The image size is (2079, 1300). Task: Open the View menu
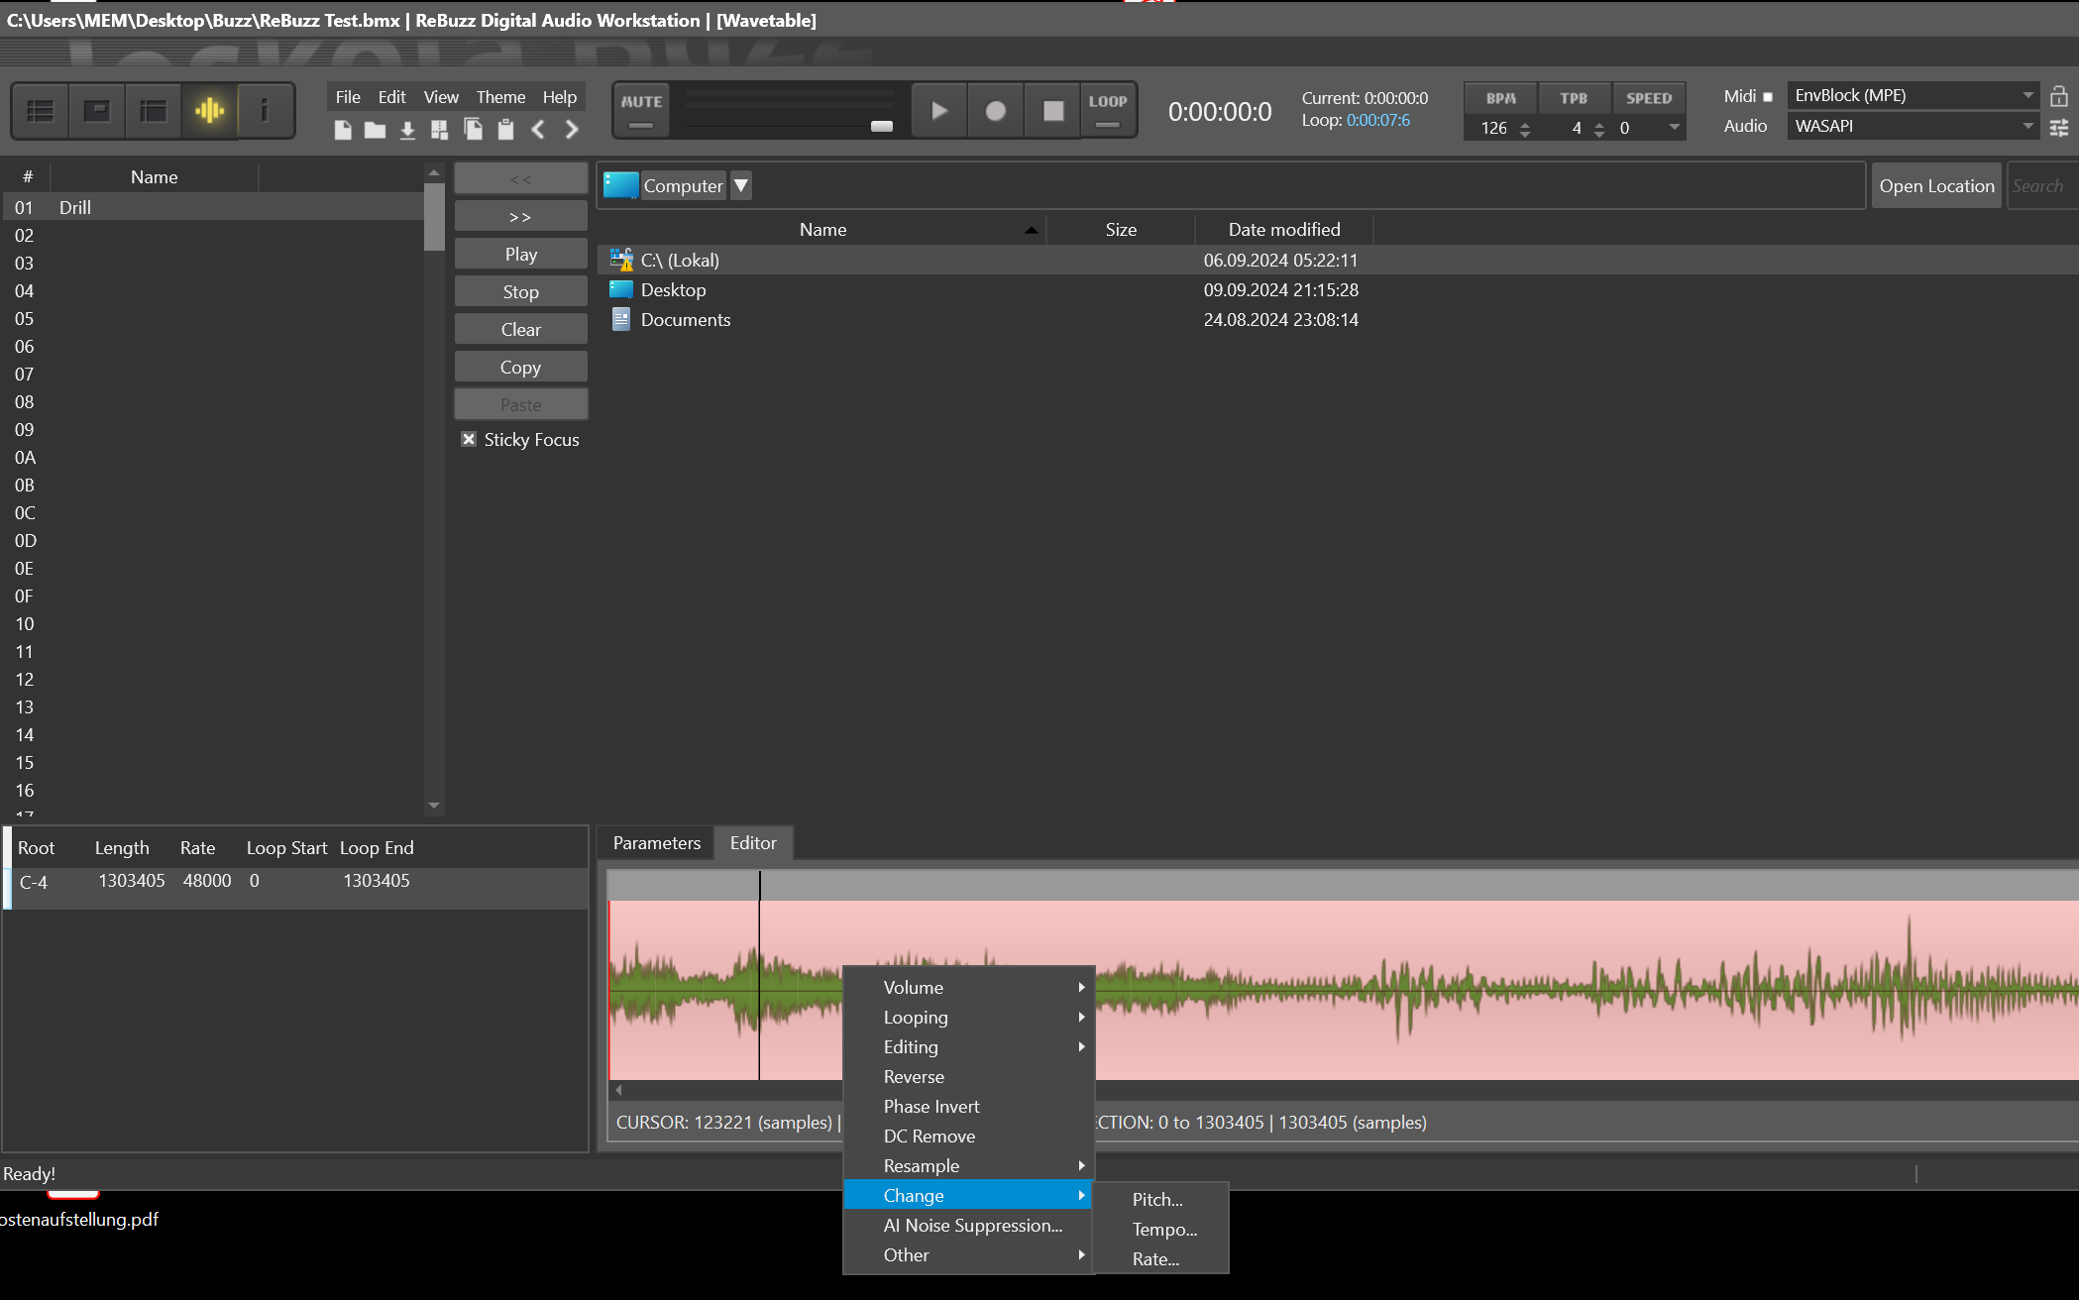tap(441, 97)
